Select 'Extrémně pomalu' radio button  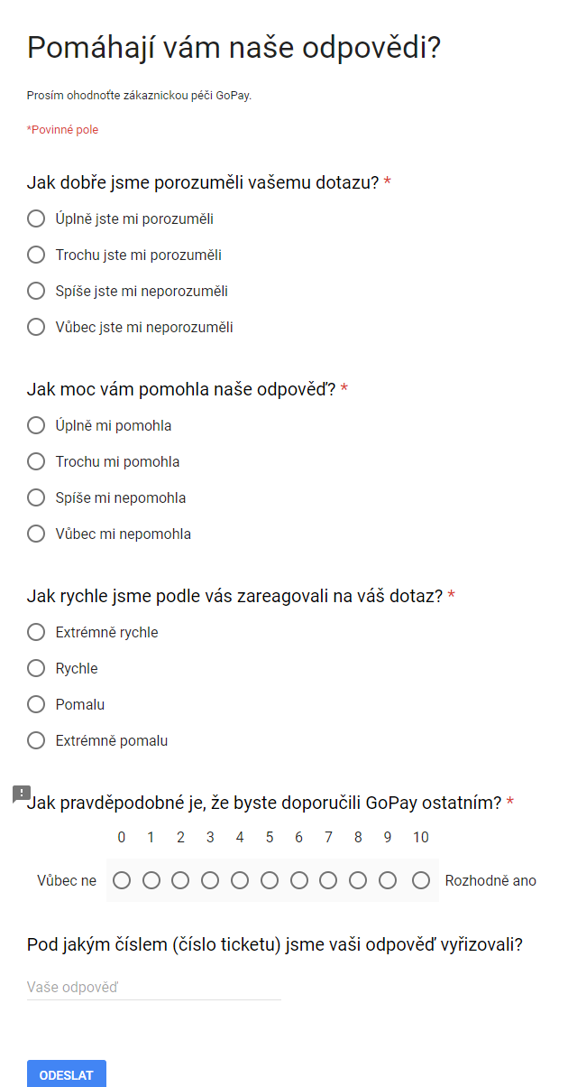36,740
